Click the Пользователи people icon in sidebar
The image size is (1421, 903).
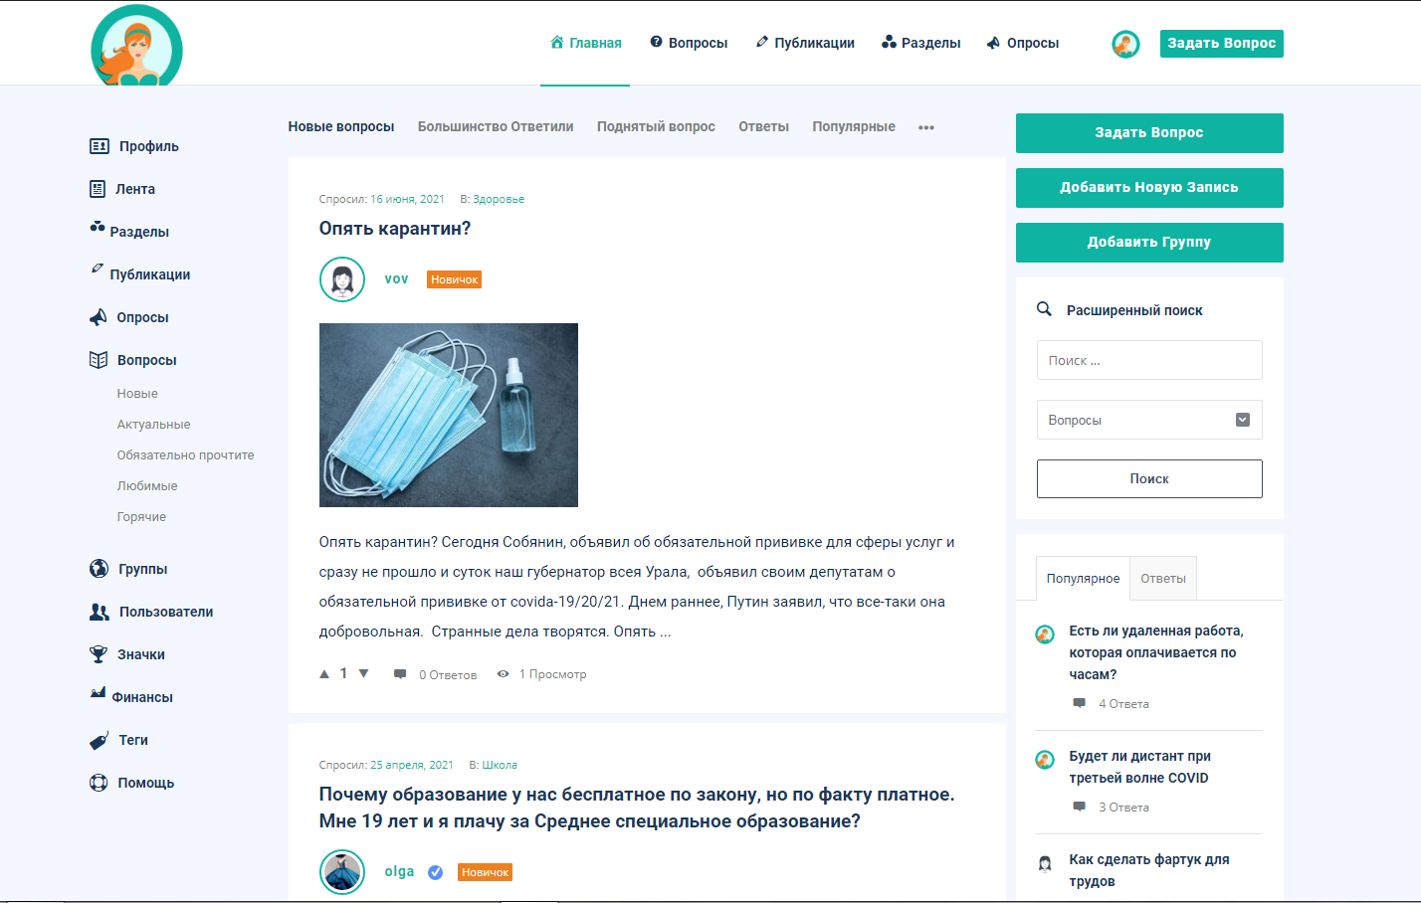(100, 612)
